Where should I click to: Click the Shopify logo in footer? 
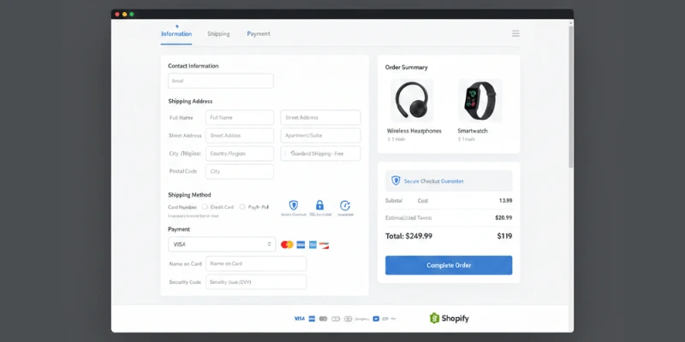tap(450, 318)
